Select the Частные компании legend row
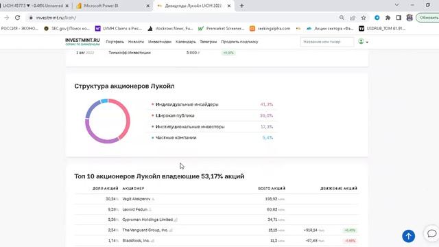 213,138
